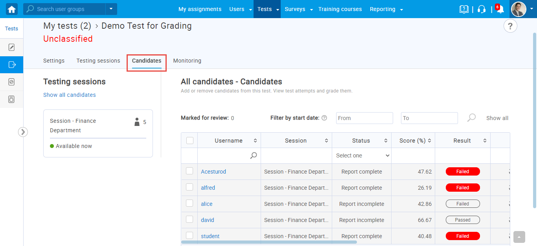Expand the Tests menu dropdown arrow

278,9
